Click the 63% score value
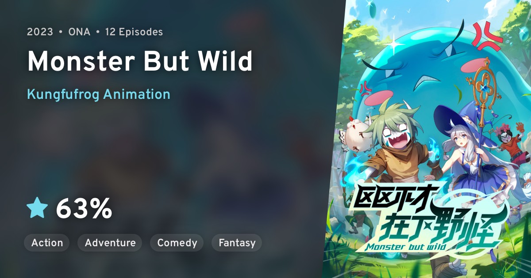This screenshot has height=278, width=531. point(84,209)
